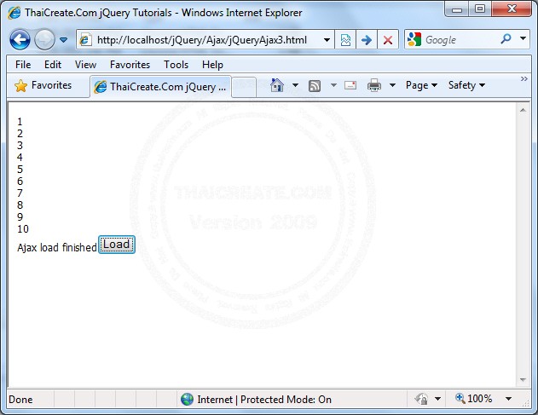Click the Google provider icon in search box

pos(414,39)
